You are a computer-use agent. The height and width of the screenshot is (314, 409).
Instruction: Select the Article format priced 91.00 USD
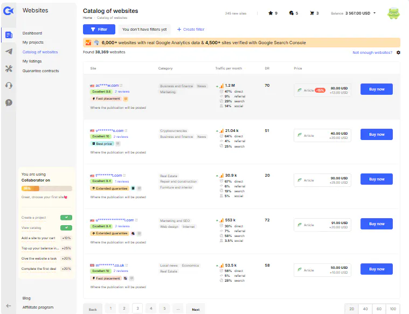point(322,225)
